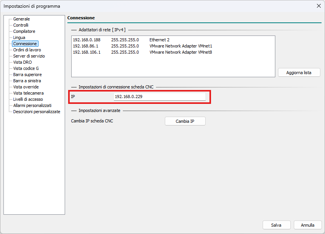This screenshot has height=234, width=325.
Task: Open Descrizioni personalizzate settings
Action: tap(37, 112)
